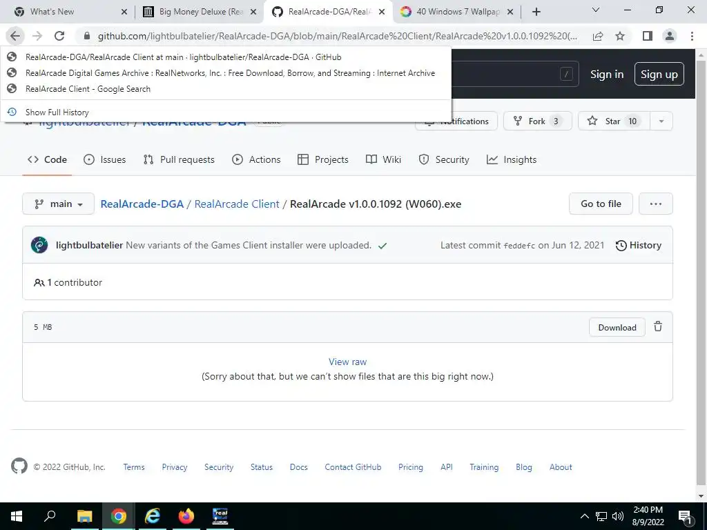Select RealArcade Client at main history entry
This screenshot has height=530, width=707.
226,57
